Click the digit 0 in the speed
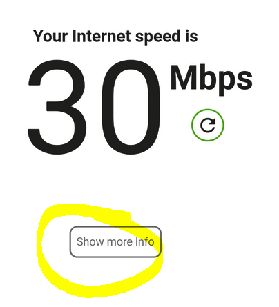 click(x=131, y=107)
